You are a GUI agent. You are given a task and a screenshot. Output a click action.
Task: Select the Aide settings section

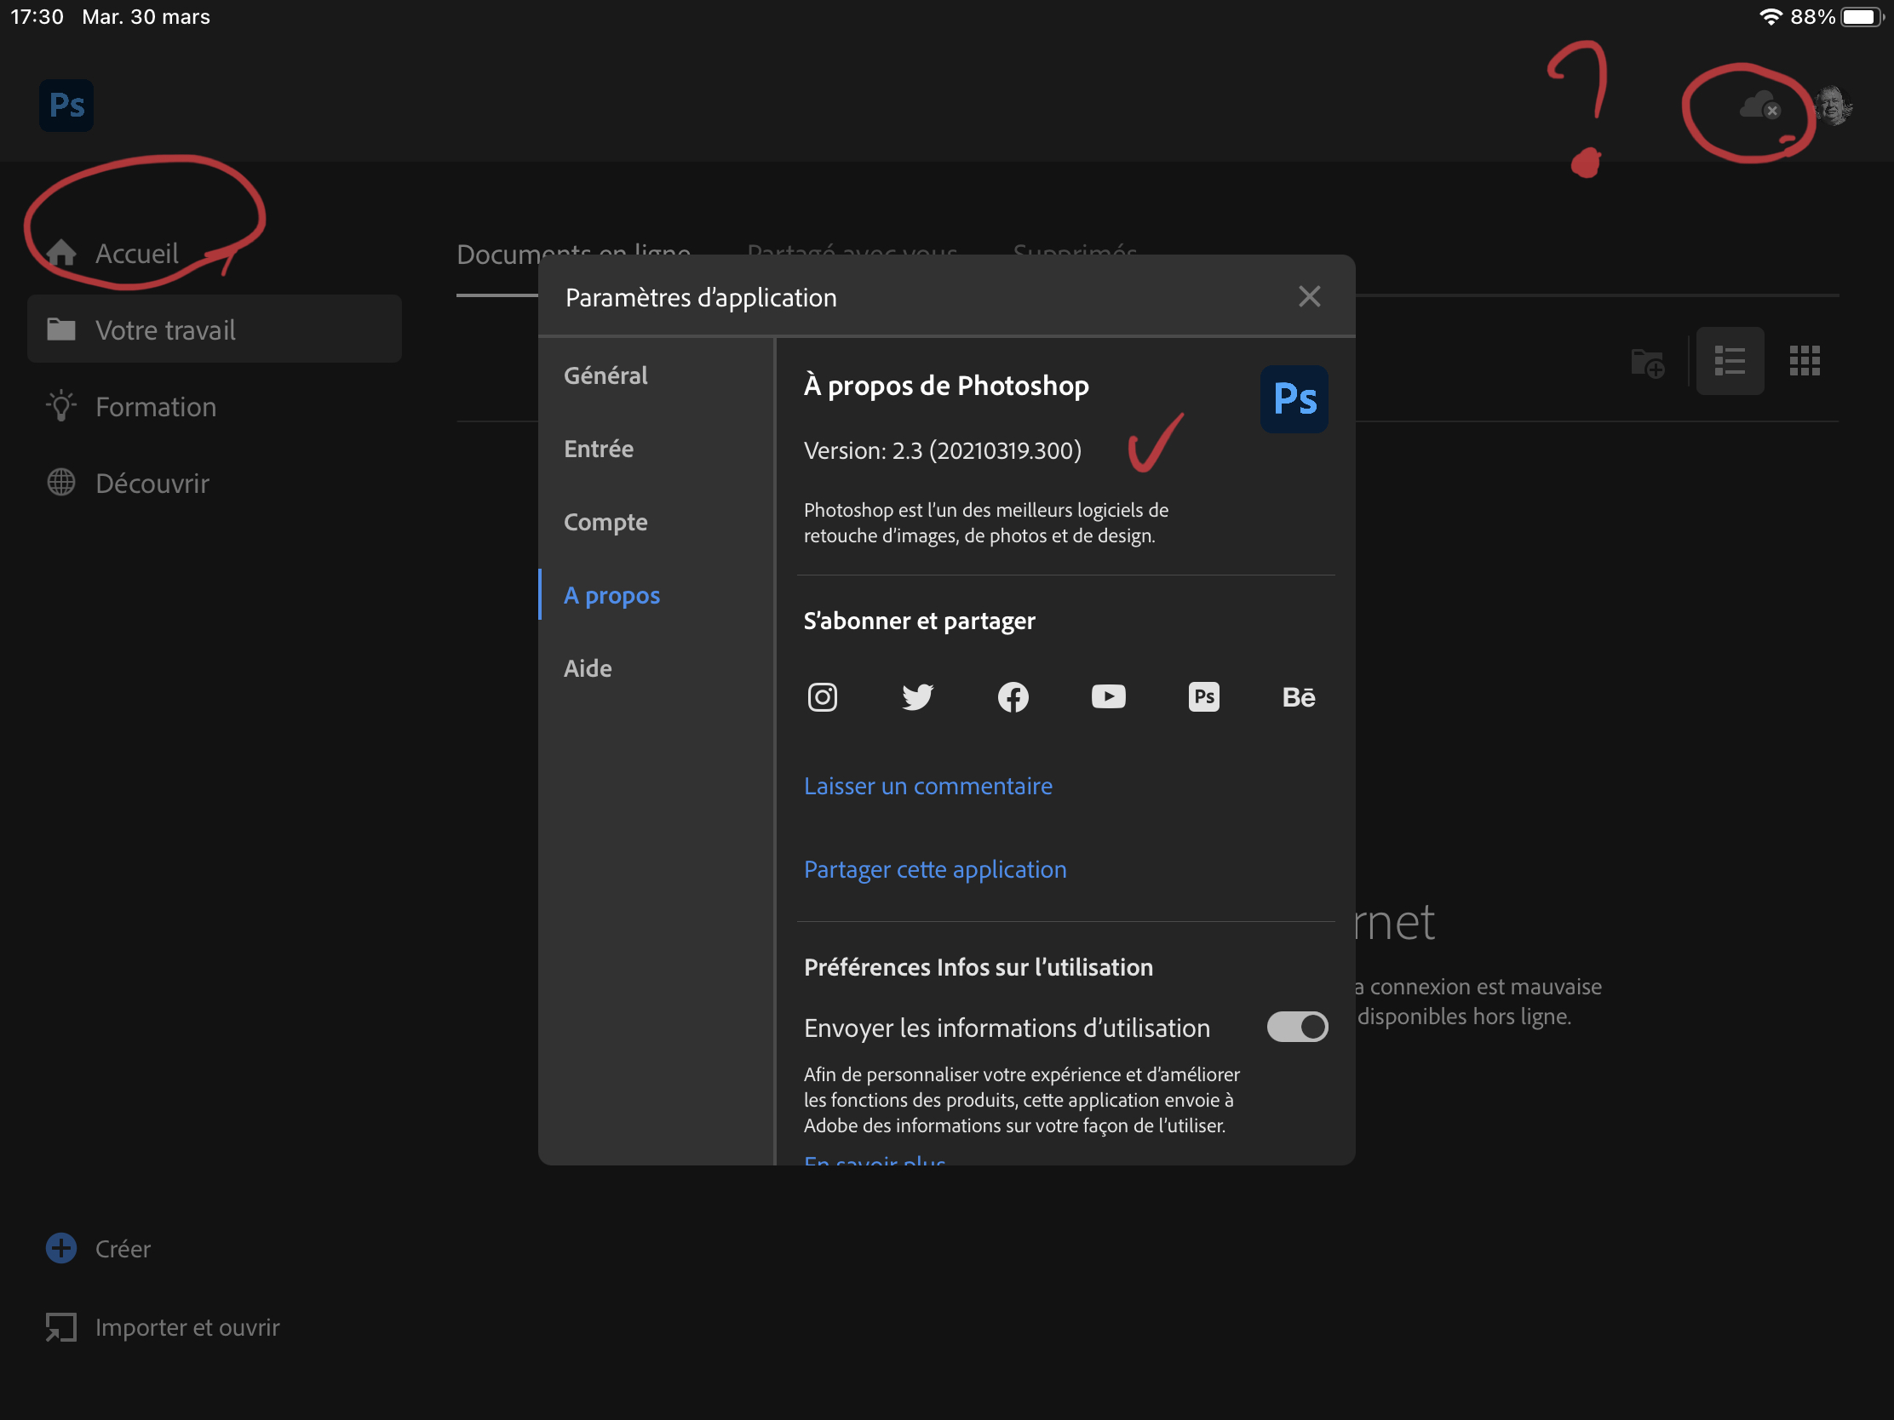588,668
